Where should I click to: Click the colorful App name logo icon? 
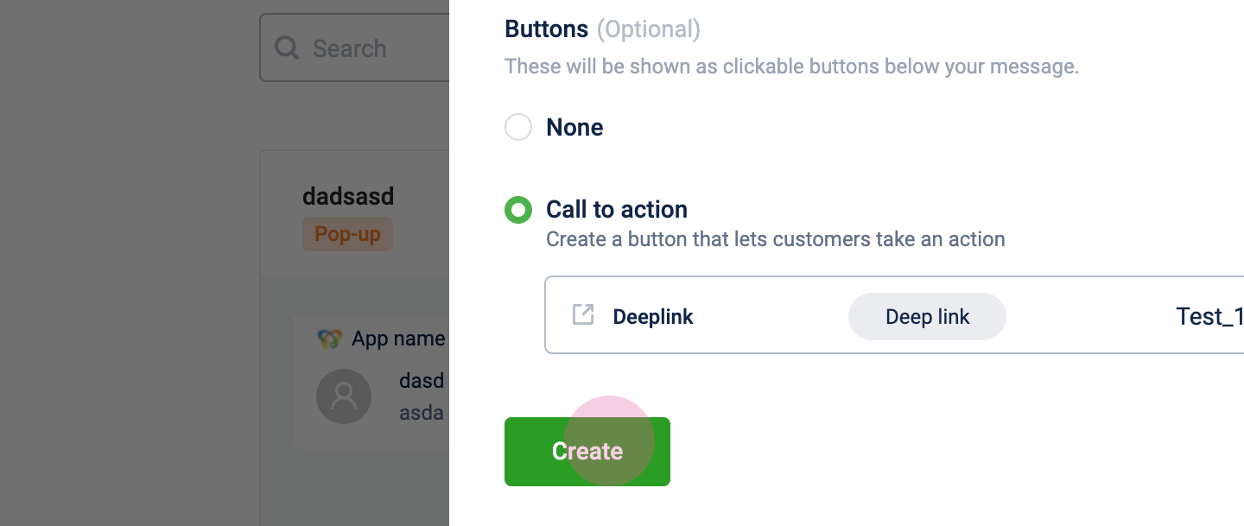(329, 339)
